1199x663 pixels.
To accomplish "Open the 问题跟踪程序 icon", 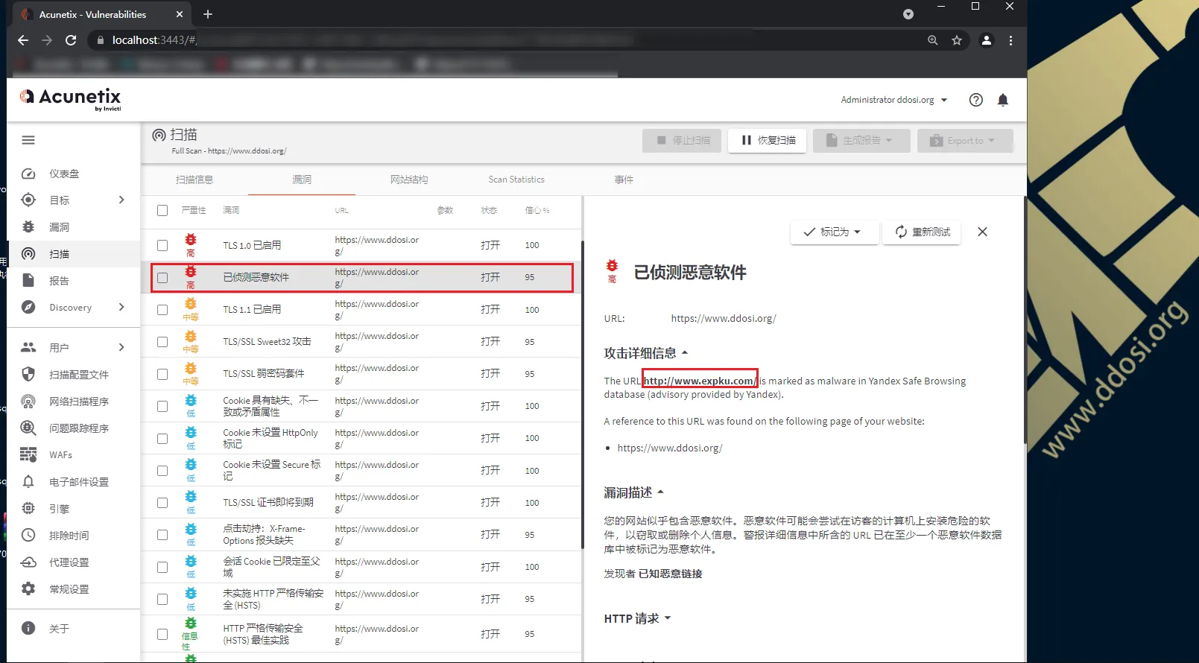I will coord(28,428).
